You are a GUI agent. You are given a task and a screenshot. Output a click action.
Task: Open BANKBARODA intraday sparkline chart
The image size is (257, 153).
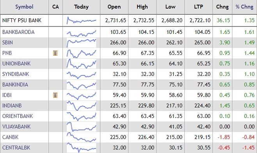tap(82, 32)
